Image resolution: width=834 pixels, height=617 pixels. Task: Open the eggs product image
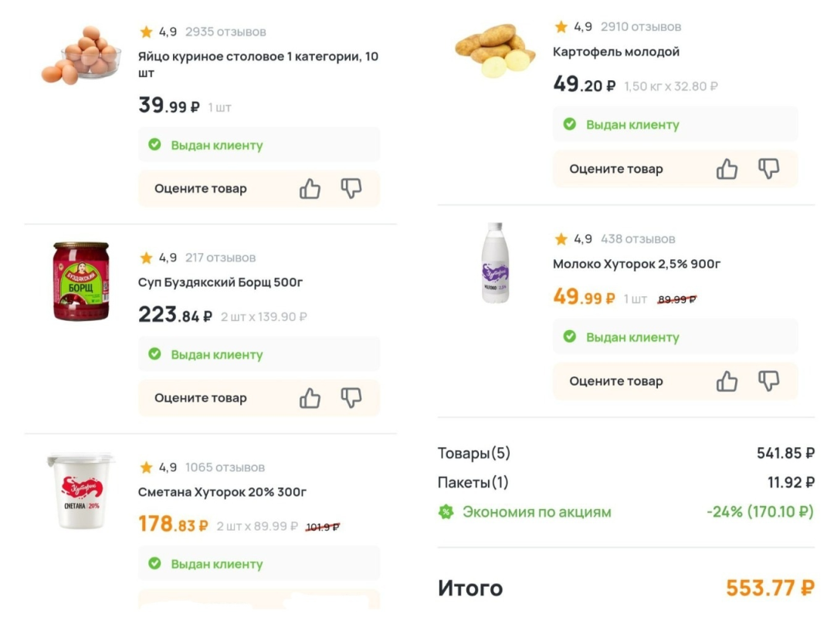[x=80, y=55]
